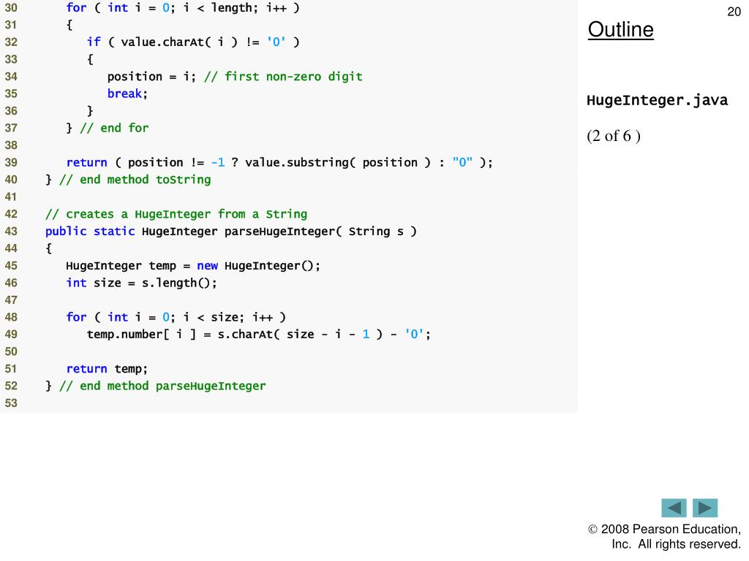Screen dimensions: 749x561
Task: Click the '// end for' comment
Action: coord(114,128)
